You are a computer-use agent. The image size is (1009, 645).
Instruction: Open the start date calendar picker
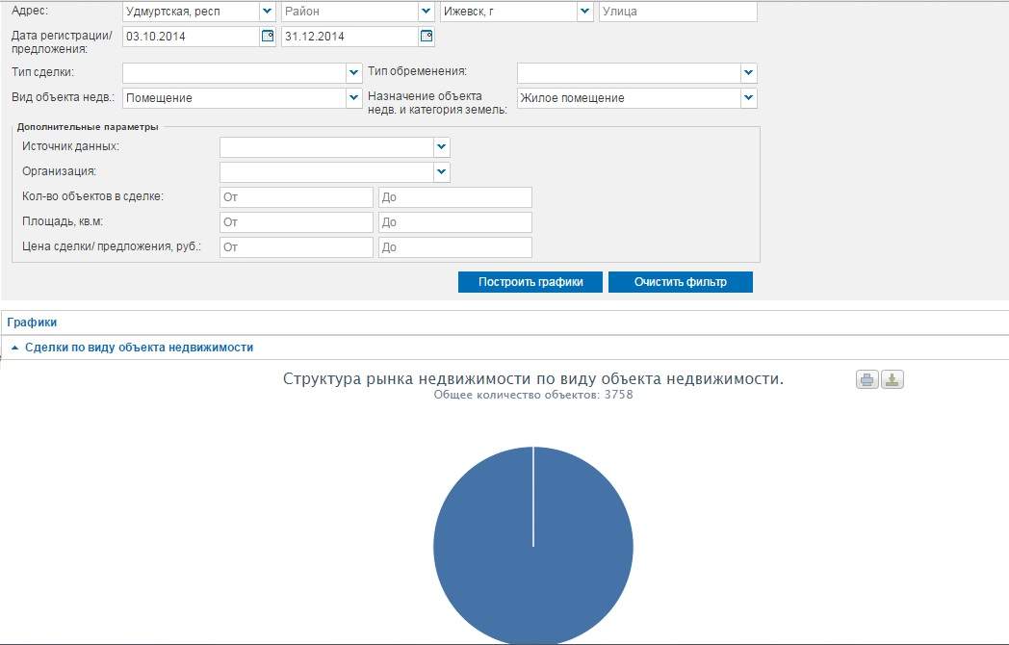(x=268, y=36)
